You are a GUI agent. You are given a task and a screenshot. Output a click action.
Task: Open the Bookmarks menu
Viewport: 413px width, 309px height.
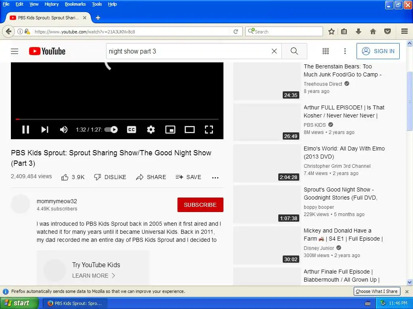tap(75, 4)
